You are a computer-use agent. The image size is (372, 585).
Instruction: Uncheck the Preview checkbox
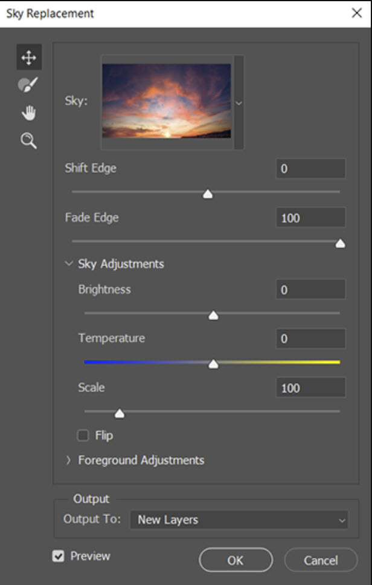59,556
